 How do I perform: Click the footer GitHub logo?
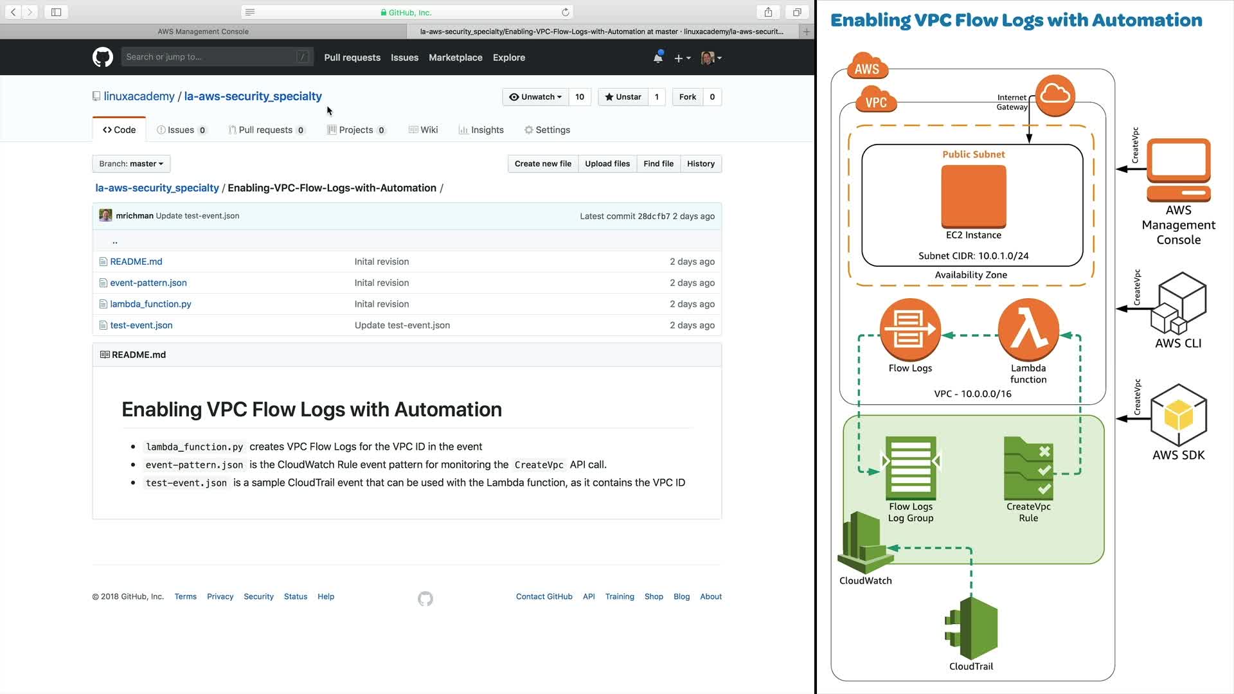coord(425,599)
